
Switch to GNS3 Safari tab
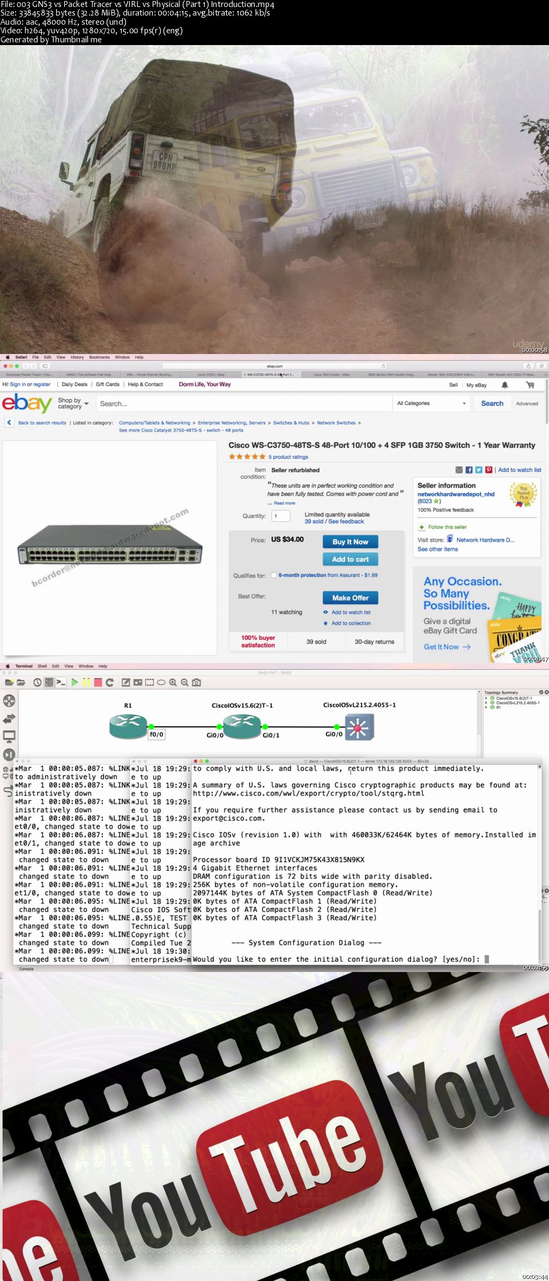tap(90, 374)
